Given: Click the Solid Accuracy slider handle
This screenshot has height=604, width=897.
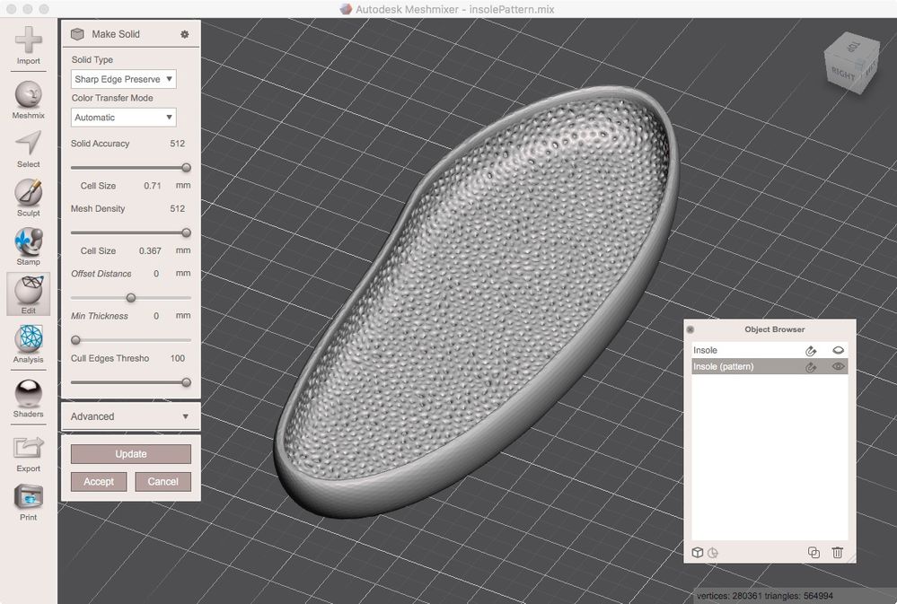Looking at the screenshot, I should [x=186, y=168].
